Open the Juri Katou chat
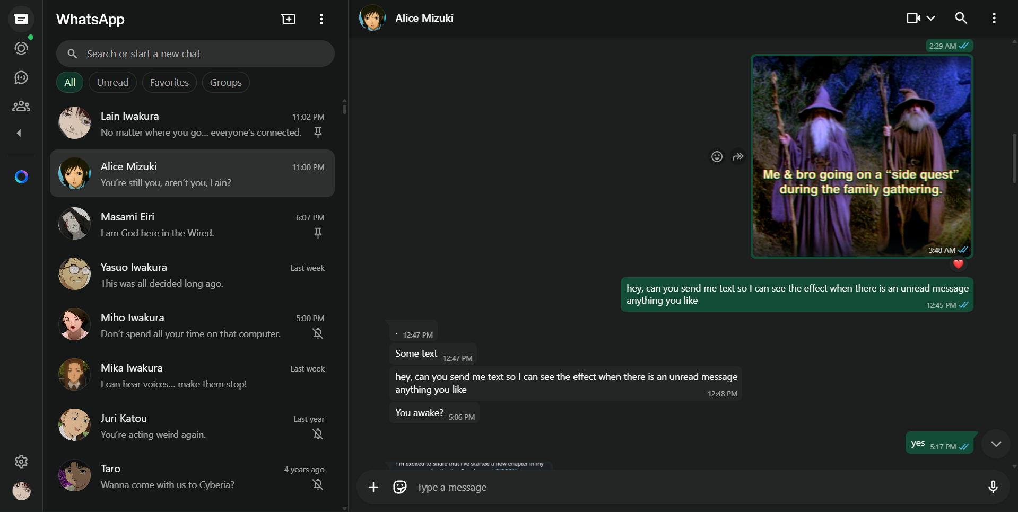1018x512 pixels. click(192, 425)
